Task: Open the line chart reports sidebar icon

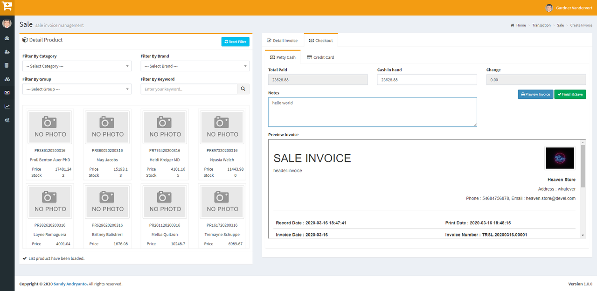Action: tap(7, 106)
